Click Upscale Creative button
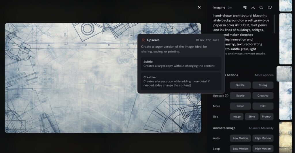The image size is (295, 153). pos(263,96)
